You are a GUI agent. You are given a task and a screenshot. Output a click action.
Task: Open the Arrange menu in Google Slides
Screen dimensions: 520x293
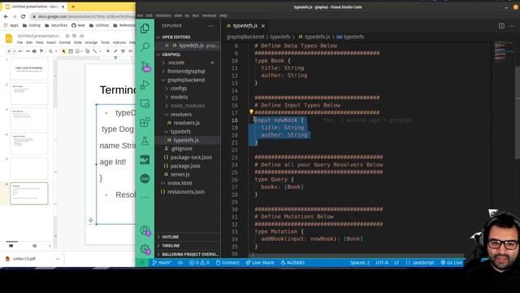[91, 42]
